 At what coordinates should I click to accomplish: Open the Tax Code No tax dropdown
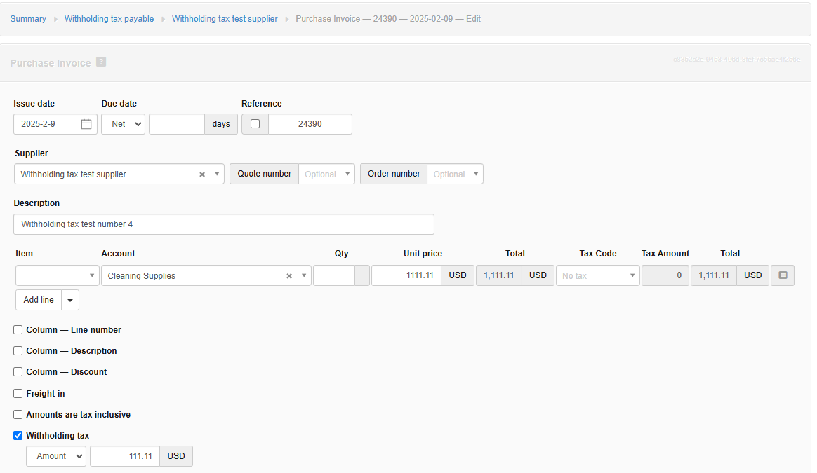(x=598, y=275)
